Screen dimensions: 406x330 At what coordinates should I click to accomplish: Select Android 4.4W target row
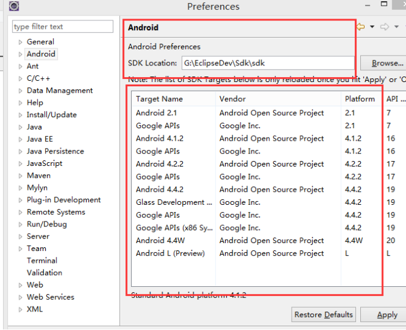click(269, 241)
